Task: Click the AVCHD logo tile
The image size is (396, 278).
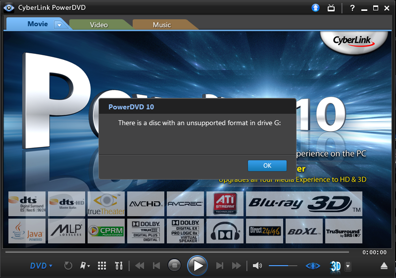Action: pyautogui.click(x=146, y=204)
